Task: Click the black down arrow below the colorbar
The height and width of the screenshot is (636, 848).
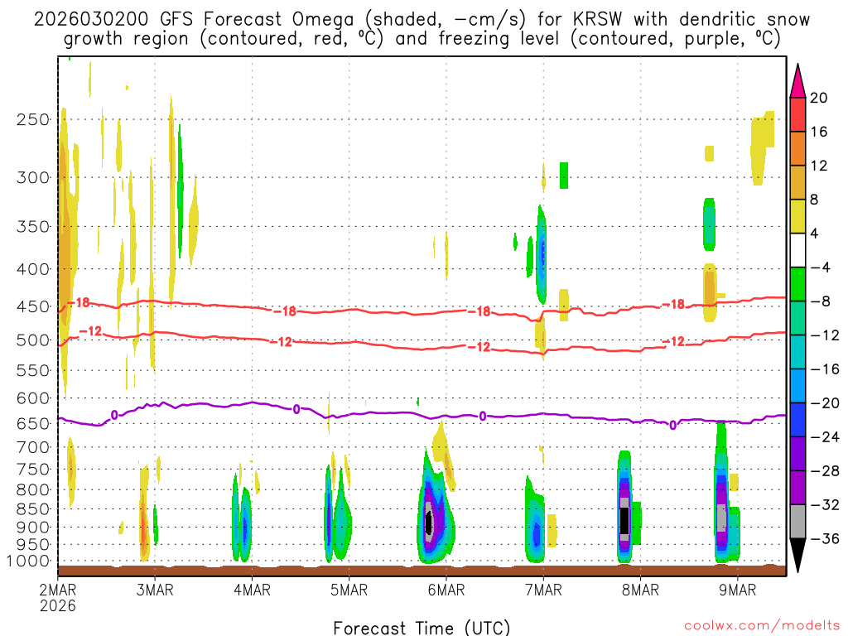Action: tap(797, 556)
